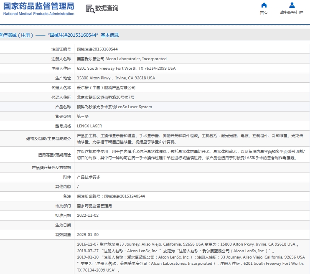310x274 pixels.
Task: Click the 审批部门 label
Action: [63, 206]
